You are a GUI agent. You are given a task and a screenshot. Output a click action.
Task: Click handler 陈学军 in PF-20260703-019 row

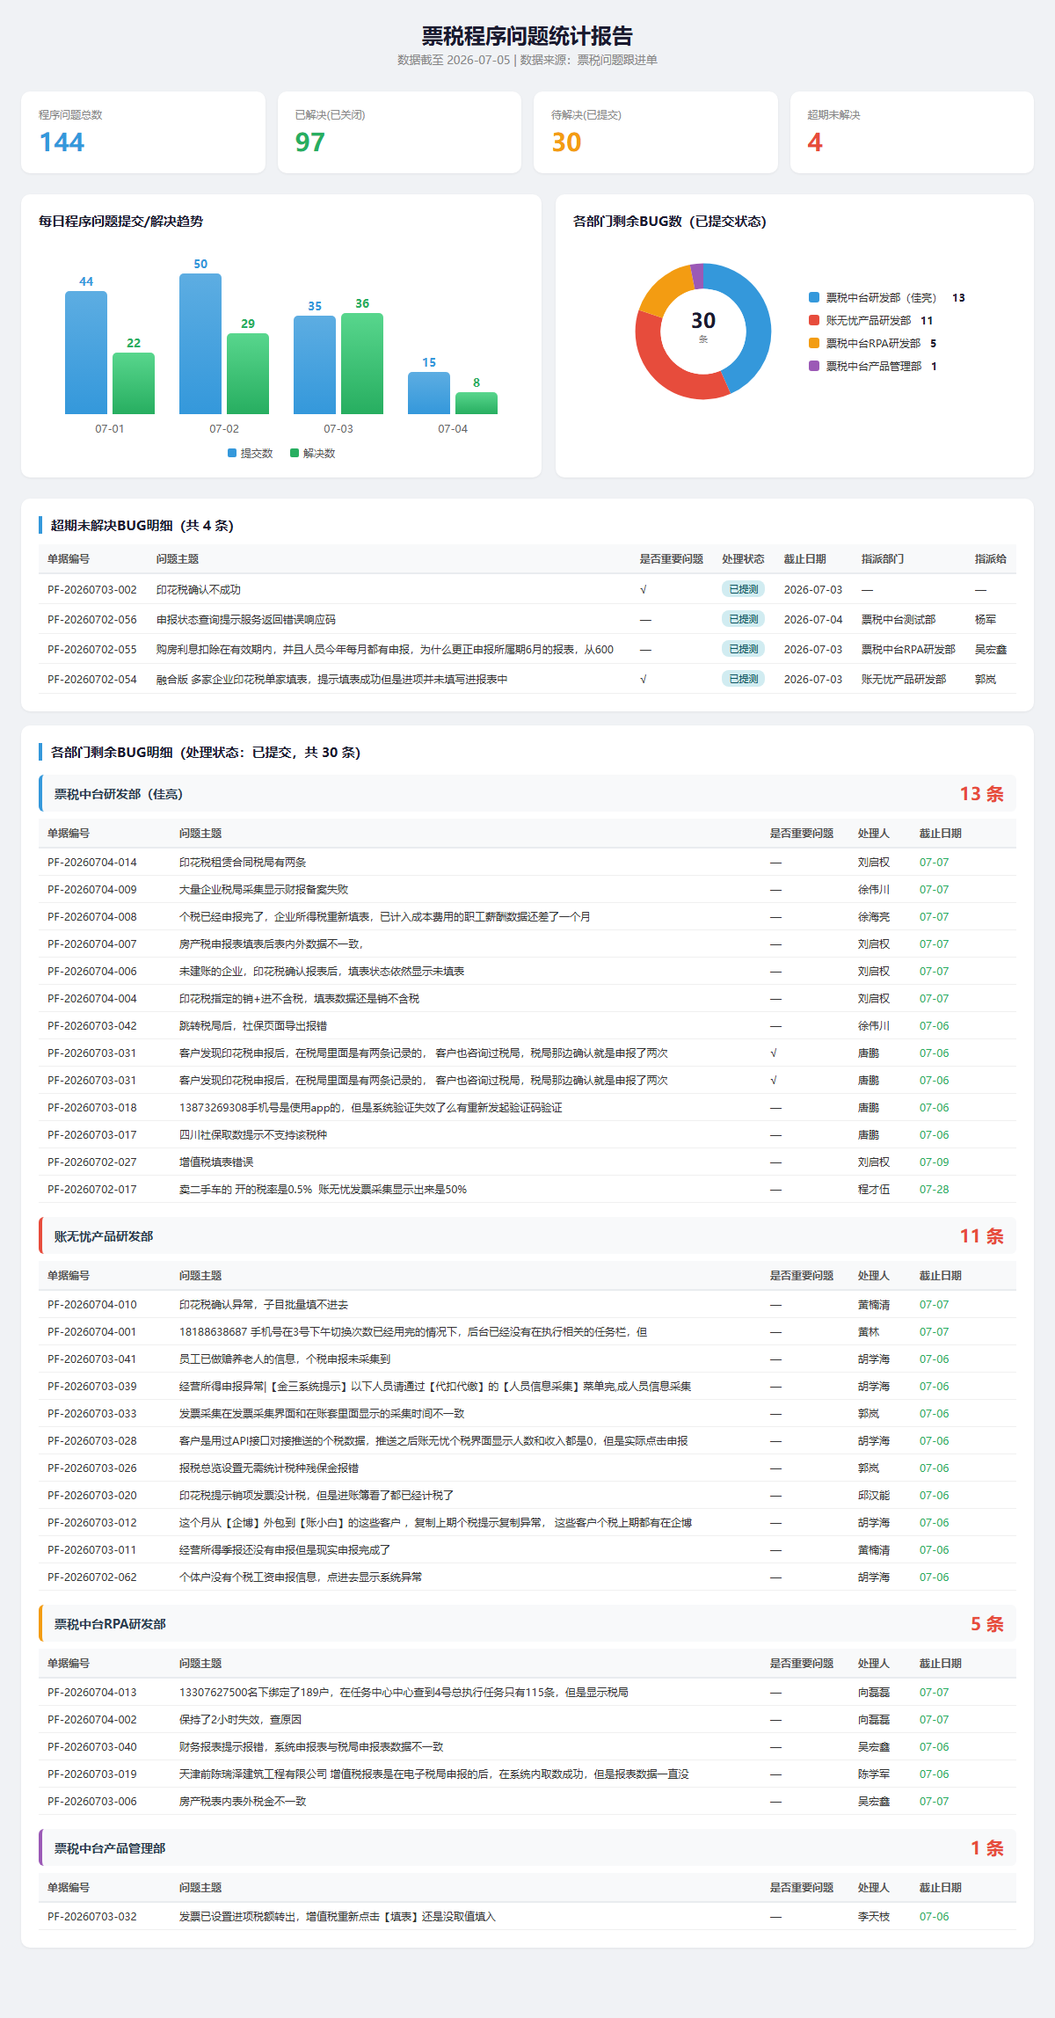tap(874, 1774)
